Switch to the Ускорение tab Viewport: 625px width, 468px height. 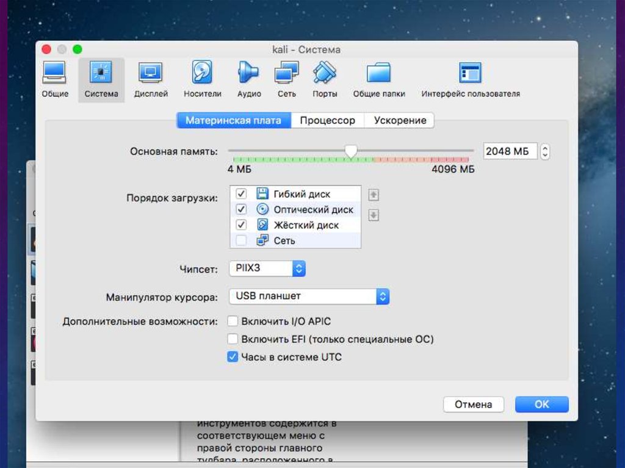(400, 120)
